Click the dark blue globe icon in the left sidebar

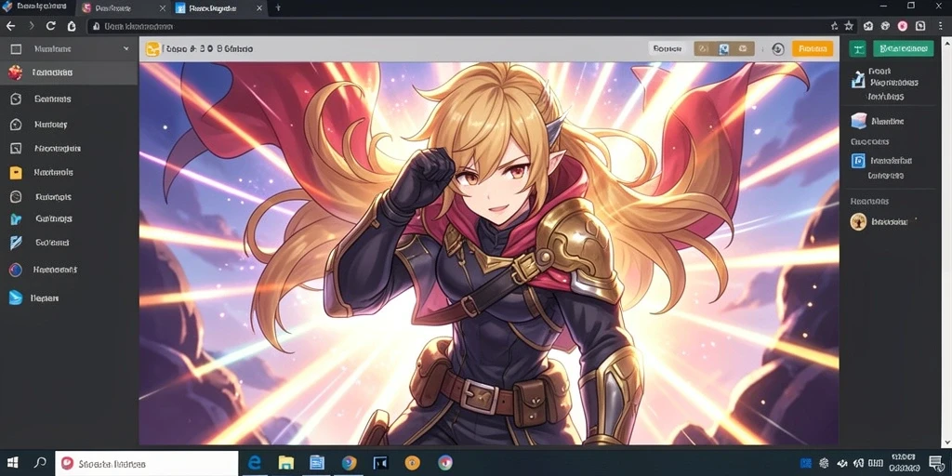point(17,270)
